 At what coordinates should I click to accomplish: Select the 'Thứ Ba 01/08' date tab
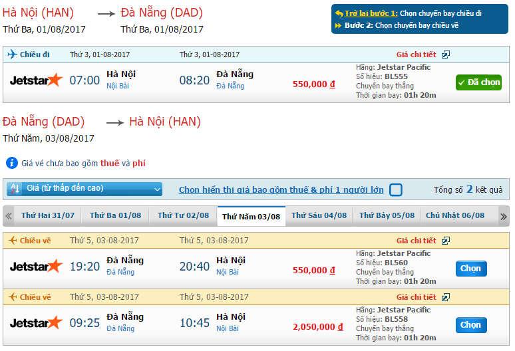(115, 215)
